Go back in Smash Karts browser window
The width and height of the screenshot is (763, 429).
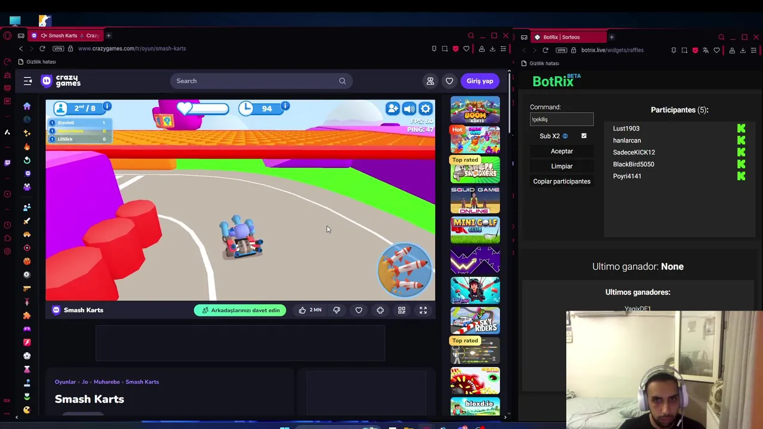tap(21, 48)
